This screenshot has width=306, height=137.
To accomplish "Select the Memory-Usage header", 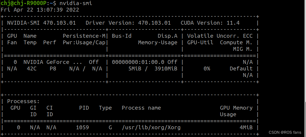I will click(158, 42).
